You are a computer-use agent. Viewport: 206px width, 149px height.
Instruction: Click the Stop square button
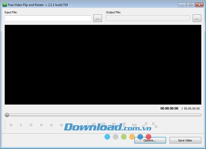pos(31,125)
